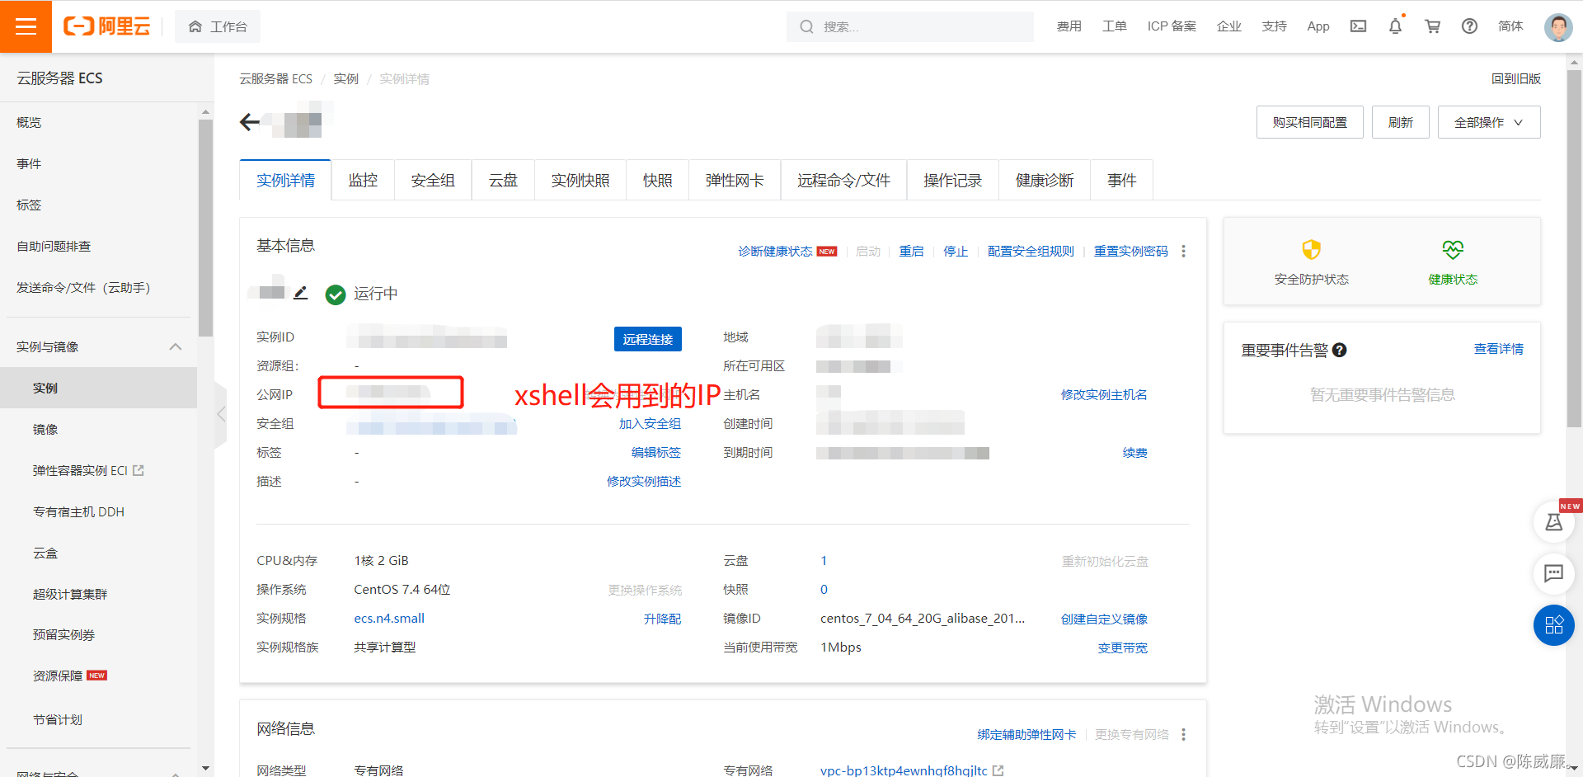Click the help question mark icon
This screenshot has width=1583, height=777.
[1469, 26]
